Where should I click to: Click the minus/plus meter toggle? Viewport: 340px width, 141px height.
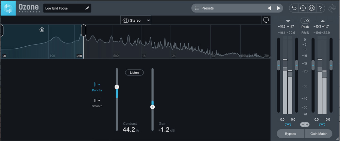(x=305, y=125)
